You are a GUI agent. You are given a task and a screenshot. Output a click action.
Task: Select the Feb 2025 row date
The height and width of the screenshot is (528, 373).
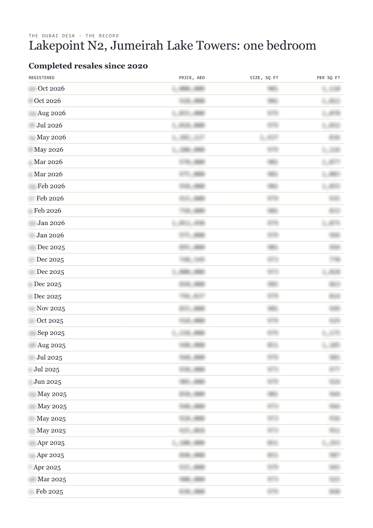46,492
